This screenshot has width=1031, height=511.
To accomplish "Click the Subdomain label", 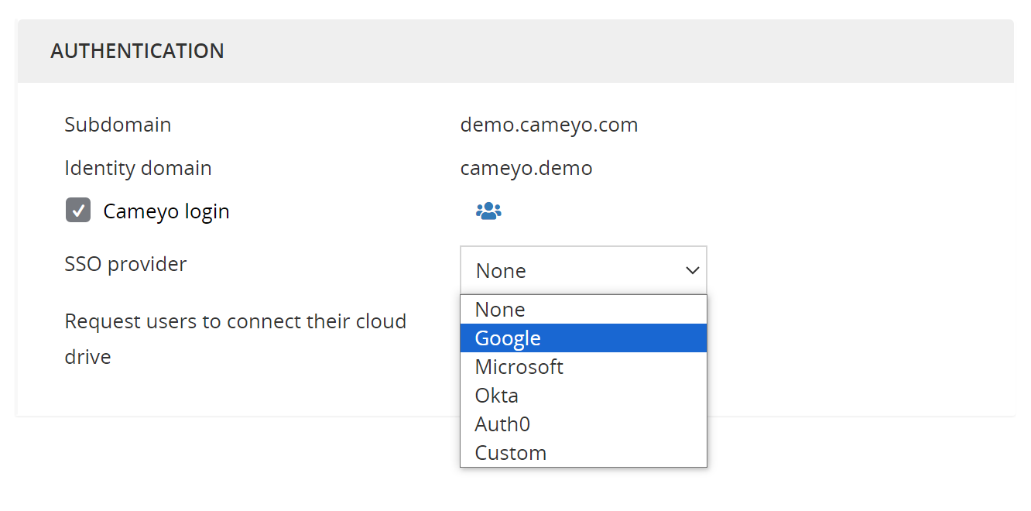I will [118, 125].
